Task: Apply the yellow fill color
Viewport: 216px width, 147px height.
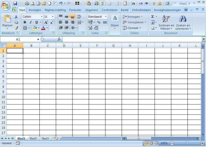Action: pos(34,28)
